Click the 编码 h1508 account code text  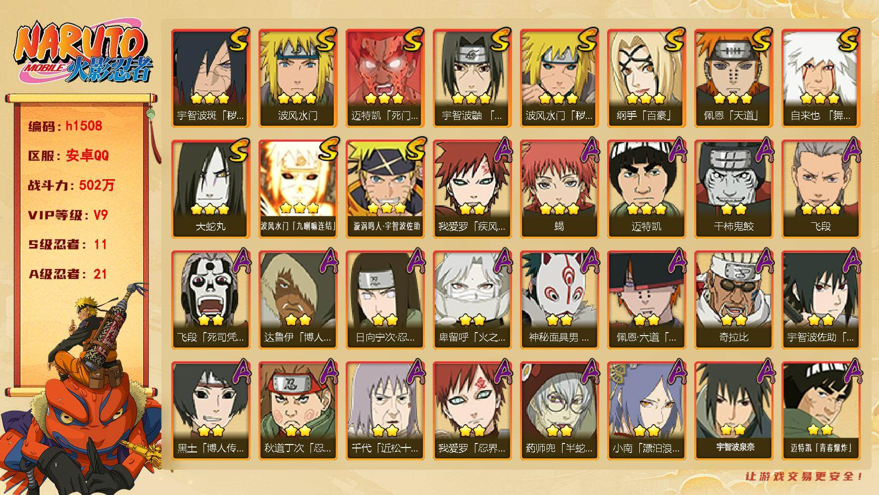coord(65,126)
